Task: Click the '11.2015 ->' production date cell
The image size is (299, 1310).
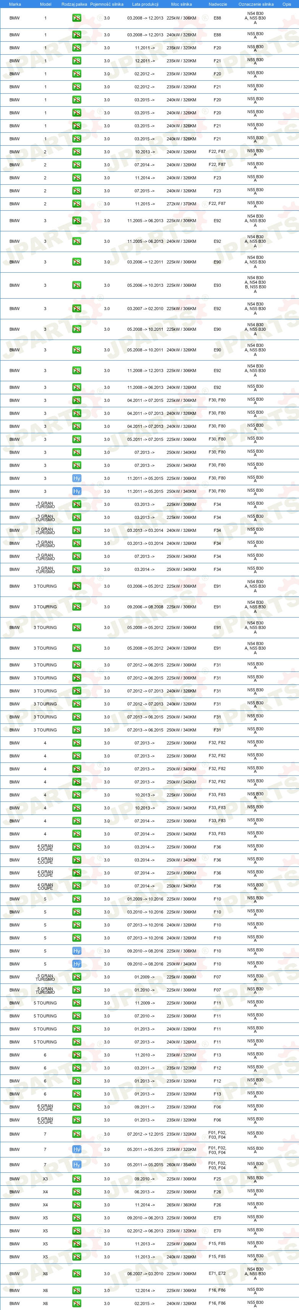Action: click(145, 204)
